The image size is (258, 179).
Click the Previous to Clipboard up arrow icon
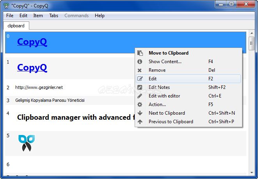click(140, 122)
